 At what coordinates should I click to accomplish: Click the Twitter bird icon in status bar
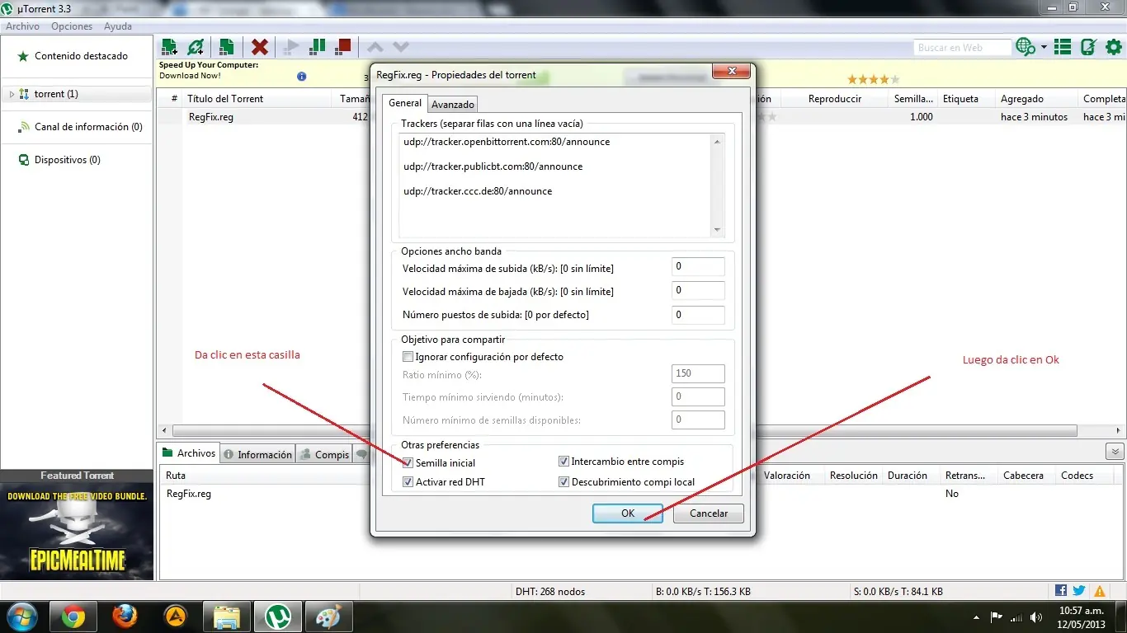(1079, 591)
